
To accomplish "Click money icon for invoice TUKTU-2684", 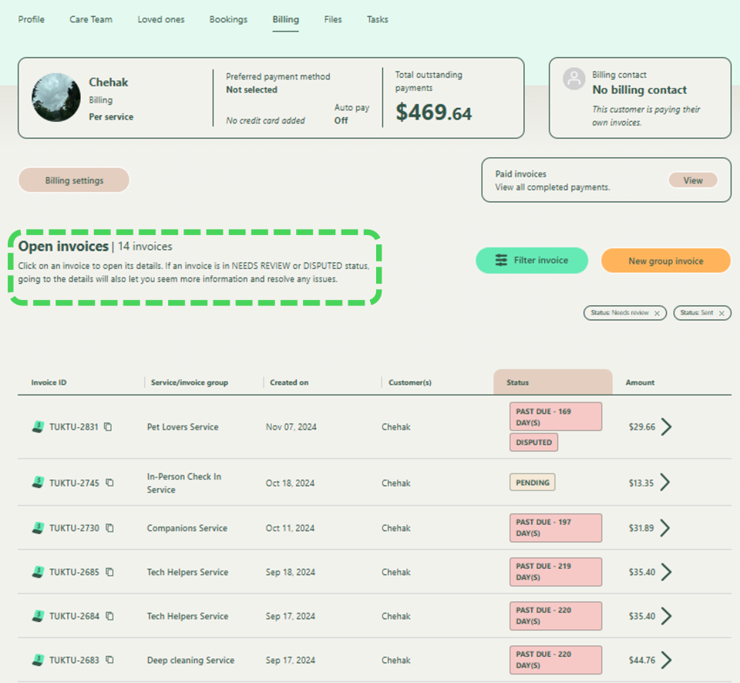I will point(38,616).
